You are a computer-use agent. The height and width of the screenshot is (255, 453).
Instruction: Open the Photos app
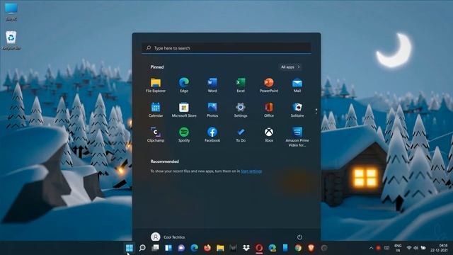coord(212,110)
